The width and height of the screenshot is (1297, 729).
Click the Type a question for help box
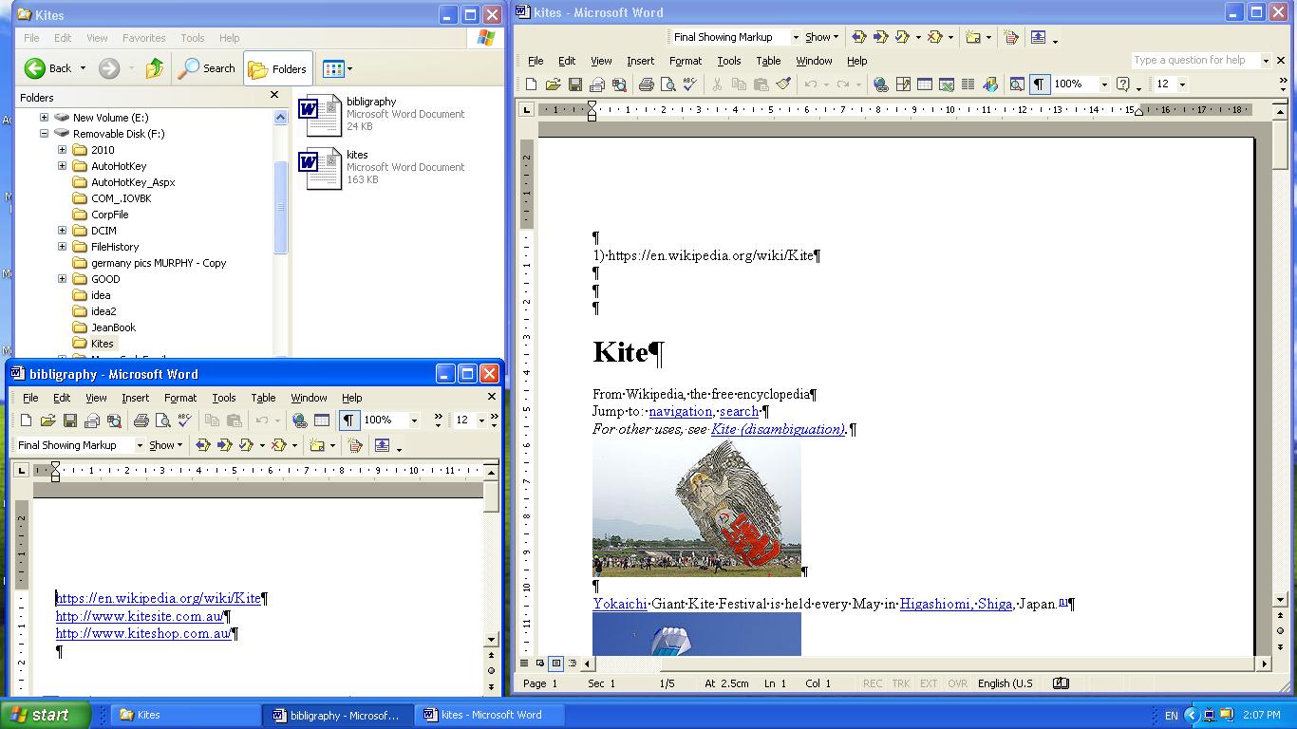(1194, 60)
